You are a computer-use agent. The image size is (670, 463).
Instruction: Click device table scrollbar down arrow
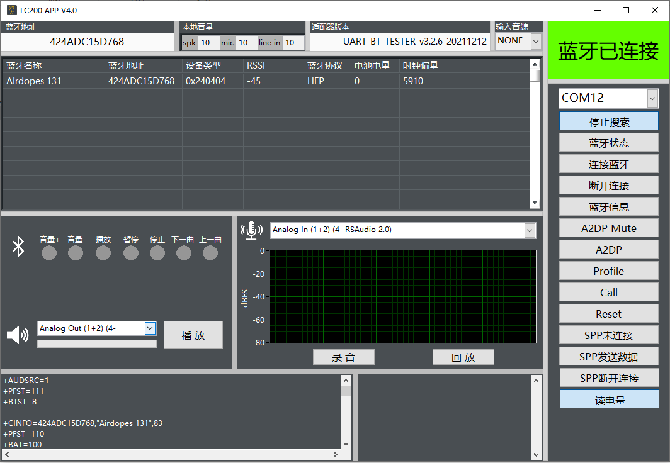point(535,203)
